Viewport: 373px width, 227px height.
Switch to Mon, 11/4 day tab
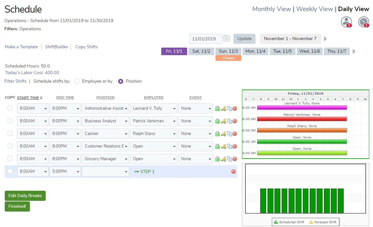click(255, 51)
